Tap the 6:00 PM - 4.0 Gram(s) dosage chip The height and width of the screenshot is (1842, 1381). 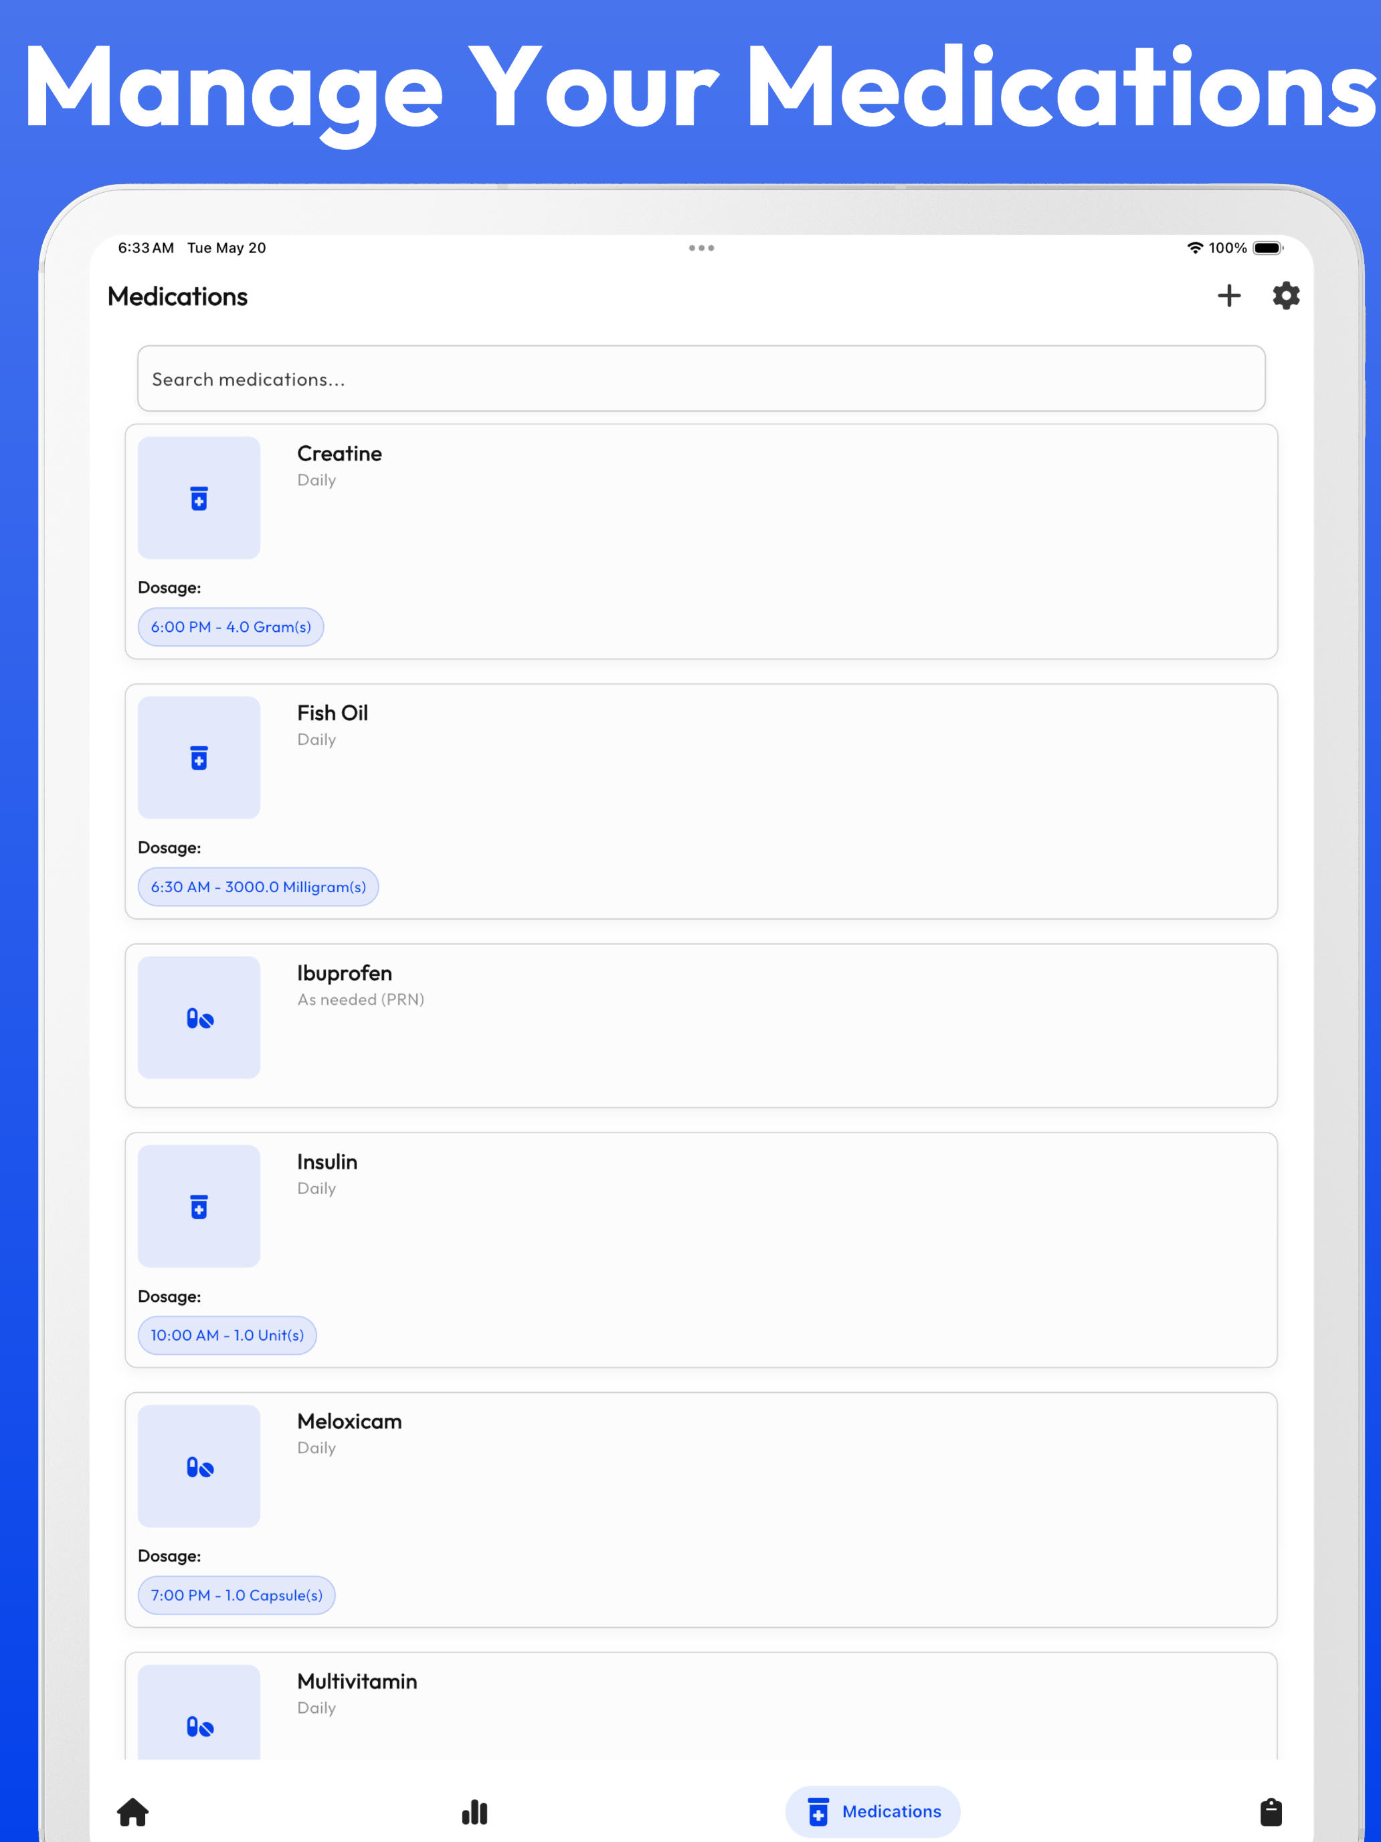pyautogui.click(x=231, y=627)
